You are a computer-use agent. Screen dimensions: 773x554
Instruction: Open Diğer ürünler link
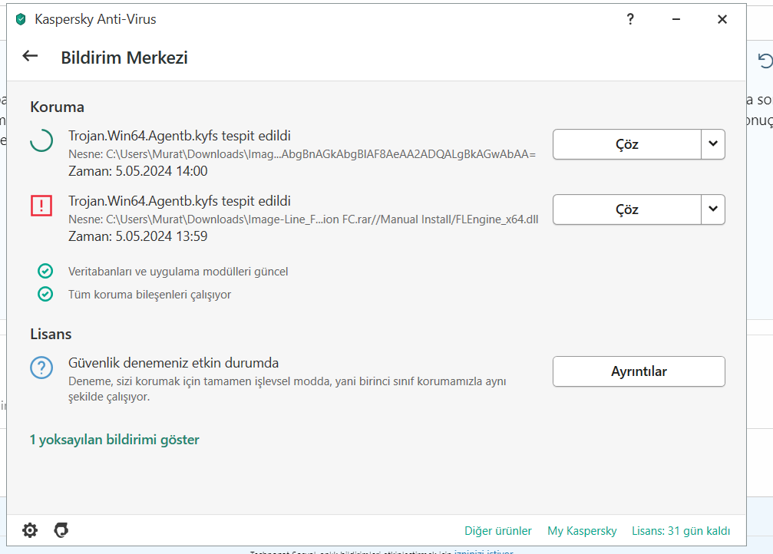(x=498, y=531)
